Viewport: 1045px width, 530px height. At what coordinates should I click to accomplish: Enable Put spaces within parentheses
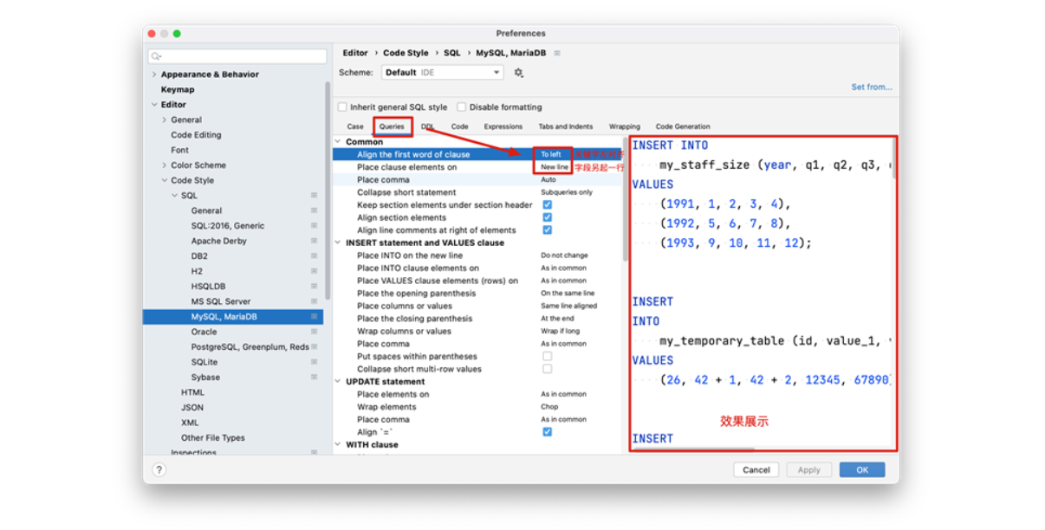(x=548, y=356)
